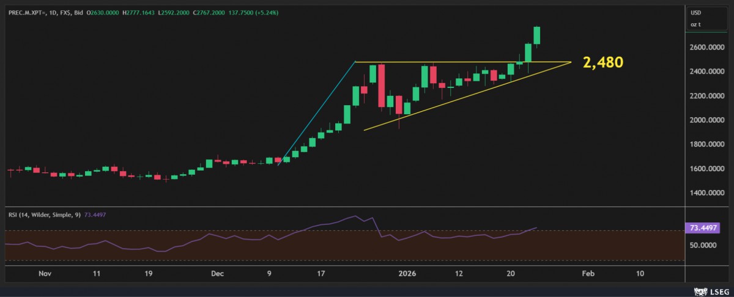734x297 pixels.
Task: Open the USD currency selector
Action: click(696, 13)
